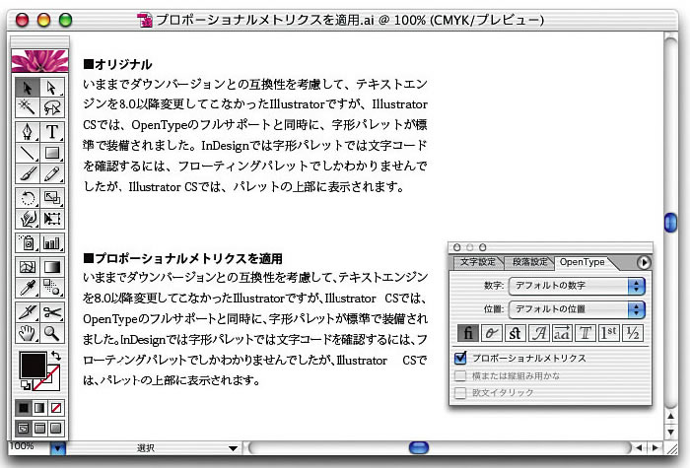Choose the Rotate tool
Screen dimensions: 690x468
pos(28,198)
